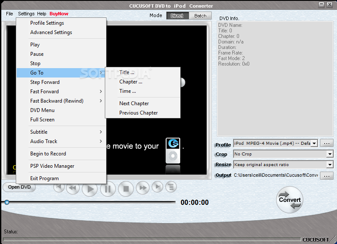This screenshot has height=244, width=337.
Task: Click the rewind double-arrow button
Action: pos(73,187)
